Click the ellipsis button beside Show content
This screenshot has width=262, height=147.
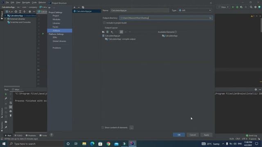[x=131, y=128]
